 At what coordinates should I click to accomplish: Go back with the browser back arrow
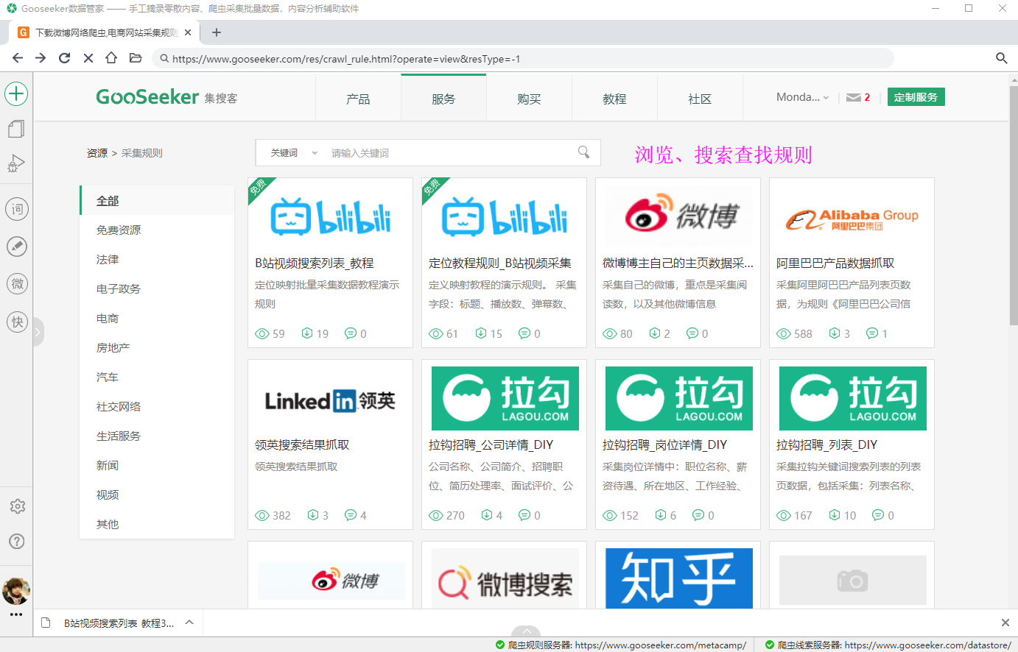18,58
